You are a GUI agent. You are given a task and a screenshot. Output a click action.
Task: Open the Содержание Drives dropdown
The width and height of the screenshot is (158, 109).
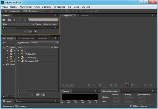click(44, 43)
